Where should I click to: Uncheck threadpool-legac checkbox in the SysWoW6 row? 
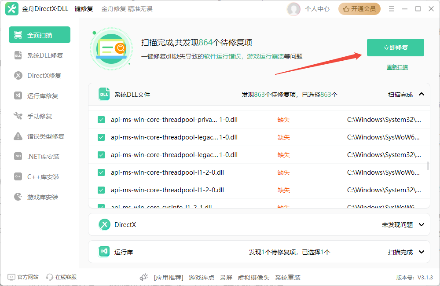101,137
